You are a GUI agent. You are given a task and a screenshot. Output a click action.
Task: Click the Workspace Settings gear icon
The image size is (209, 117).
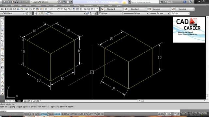(27, 13)
